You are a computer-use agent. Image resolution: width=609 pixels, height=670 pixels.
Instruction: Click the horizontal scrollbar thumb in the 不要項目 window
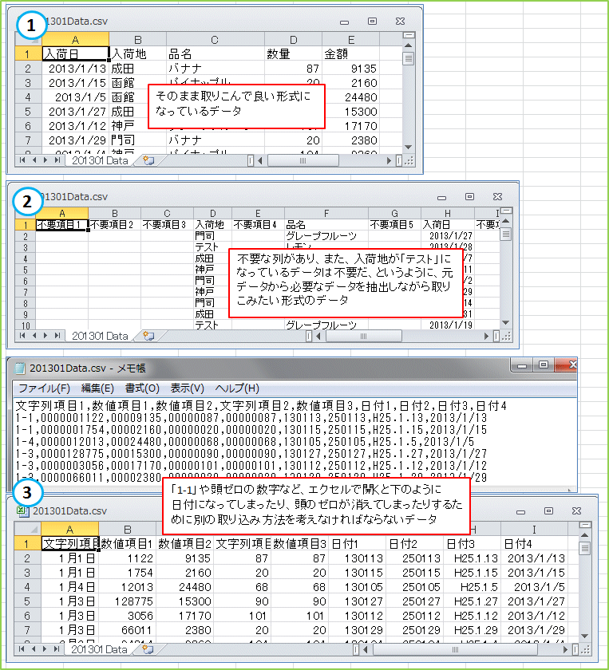[x=363, y=337]
